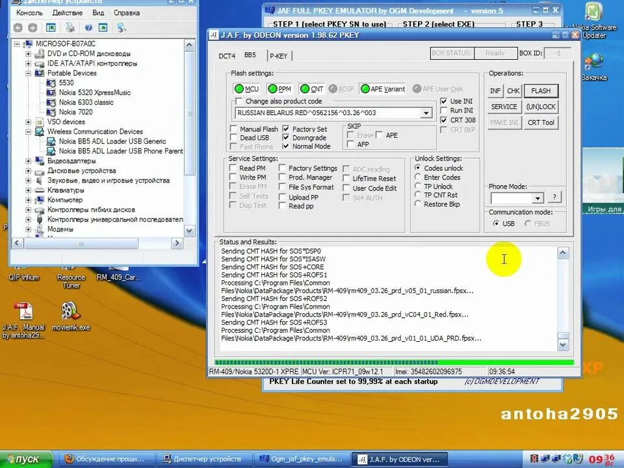
Task: Click the (UN)LOCK button
Action: click(541, 107)
